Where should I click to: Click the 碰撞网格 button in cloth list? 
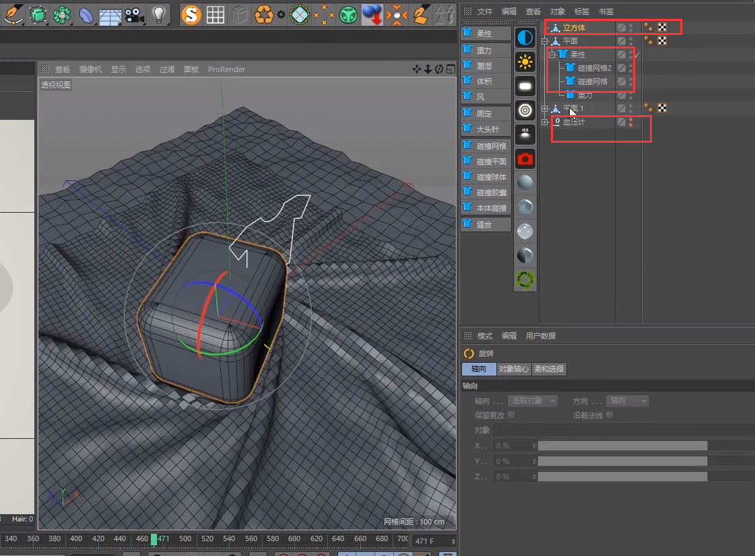(486, 146)
